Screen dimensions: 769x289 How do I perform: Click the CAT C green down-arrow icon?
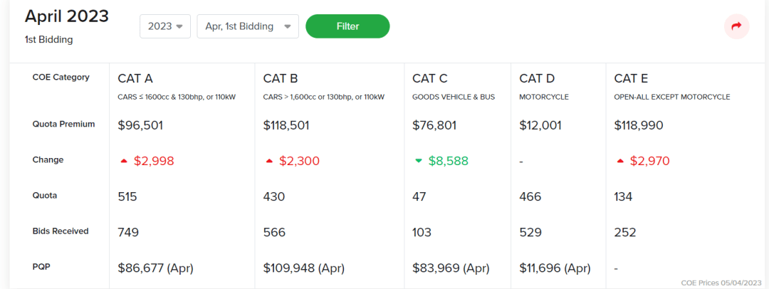point(419,161)
